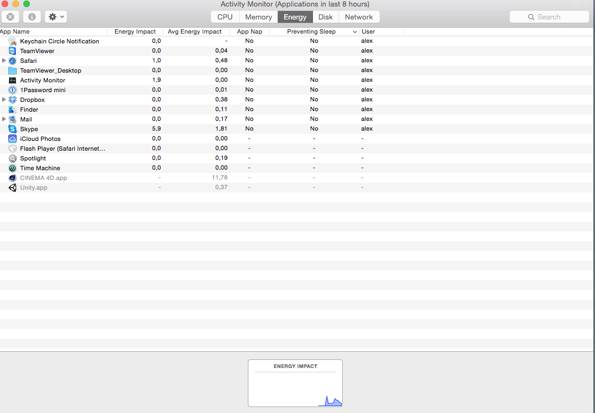Click the TeamViewer app icon
595x413 pixels.
12,51
